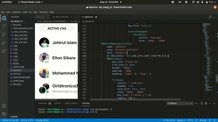
Task: Open the Search view in activity bar
Action: 4,26
